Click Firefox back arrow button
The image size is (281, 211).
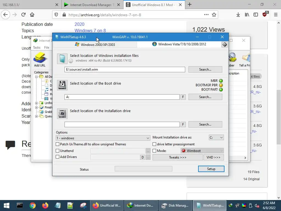point(5,15)
